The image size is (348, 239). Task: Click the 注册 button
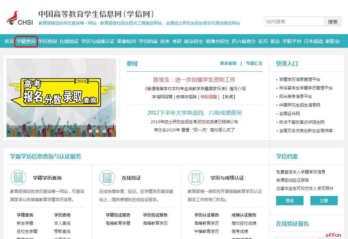pyautogui.click(x=324, y=200)
